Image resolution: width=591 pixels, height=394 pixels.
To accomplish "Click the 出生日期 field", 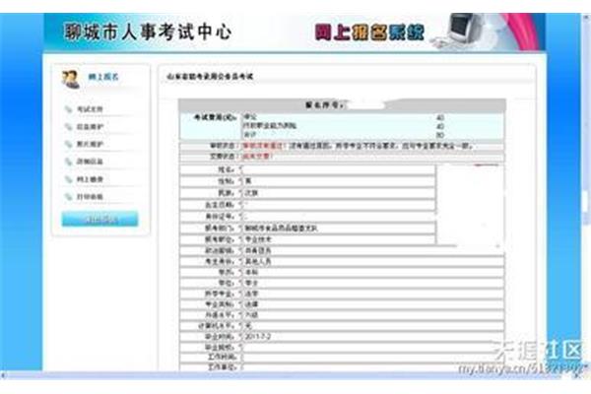I will pyautogui.click(x=339, y=205).
